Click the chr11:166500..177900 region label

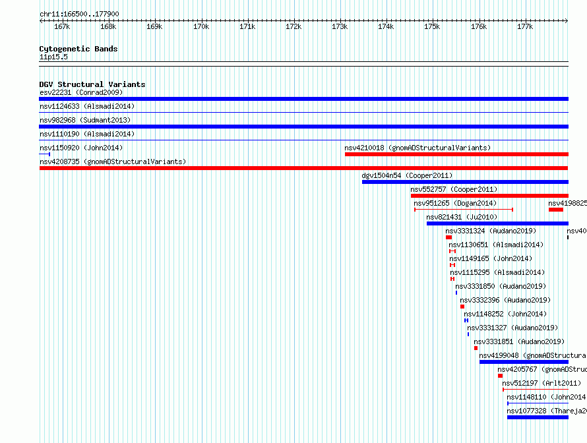click(x=79, y=14)
